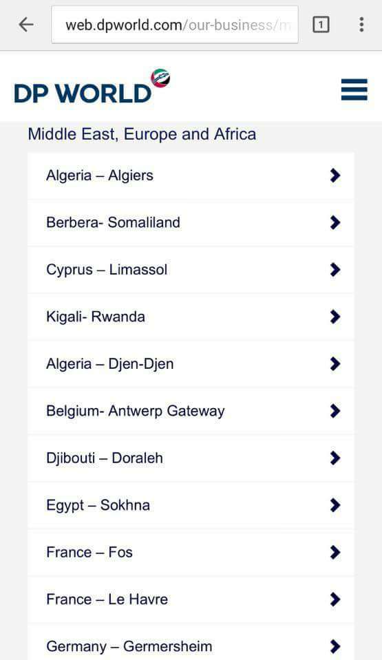
Task: Tap the browser back arrow
Action: point(25,25)
